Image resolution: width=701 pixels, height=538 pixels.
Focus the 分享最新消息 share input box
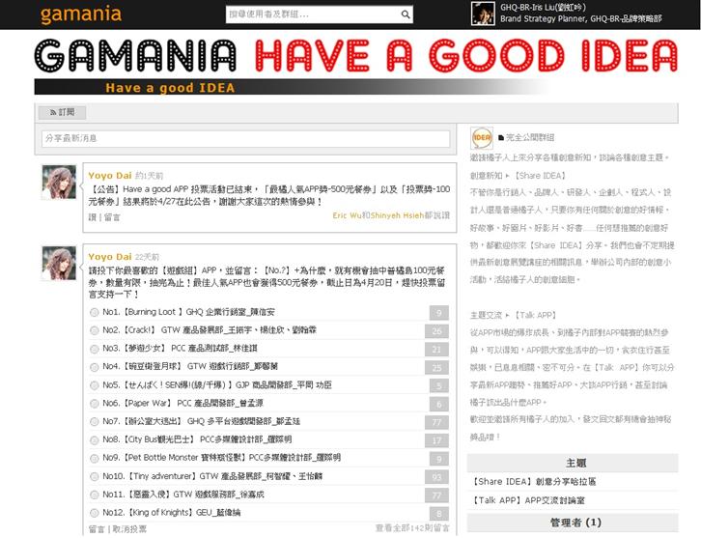245,138
